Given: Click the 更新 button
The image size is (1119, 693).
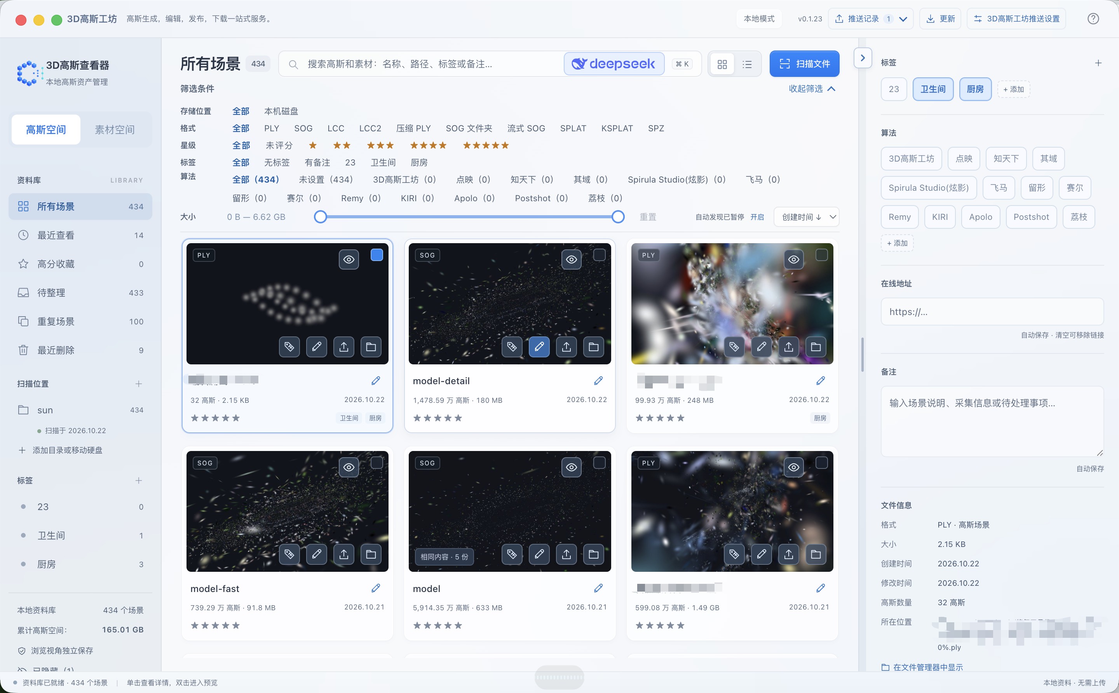Looking at the screenshot, I should point(940,19).
